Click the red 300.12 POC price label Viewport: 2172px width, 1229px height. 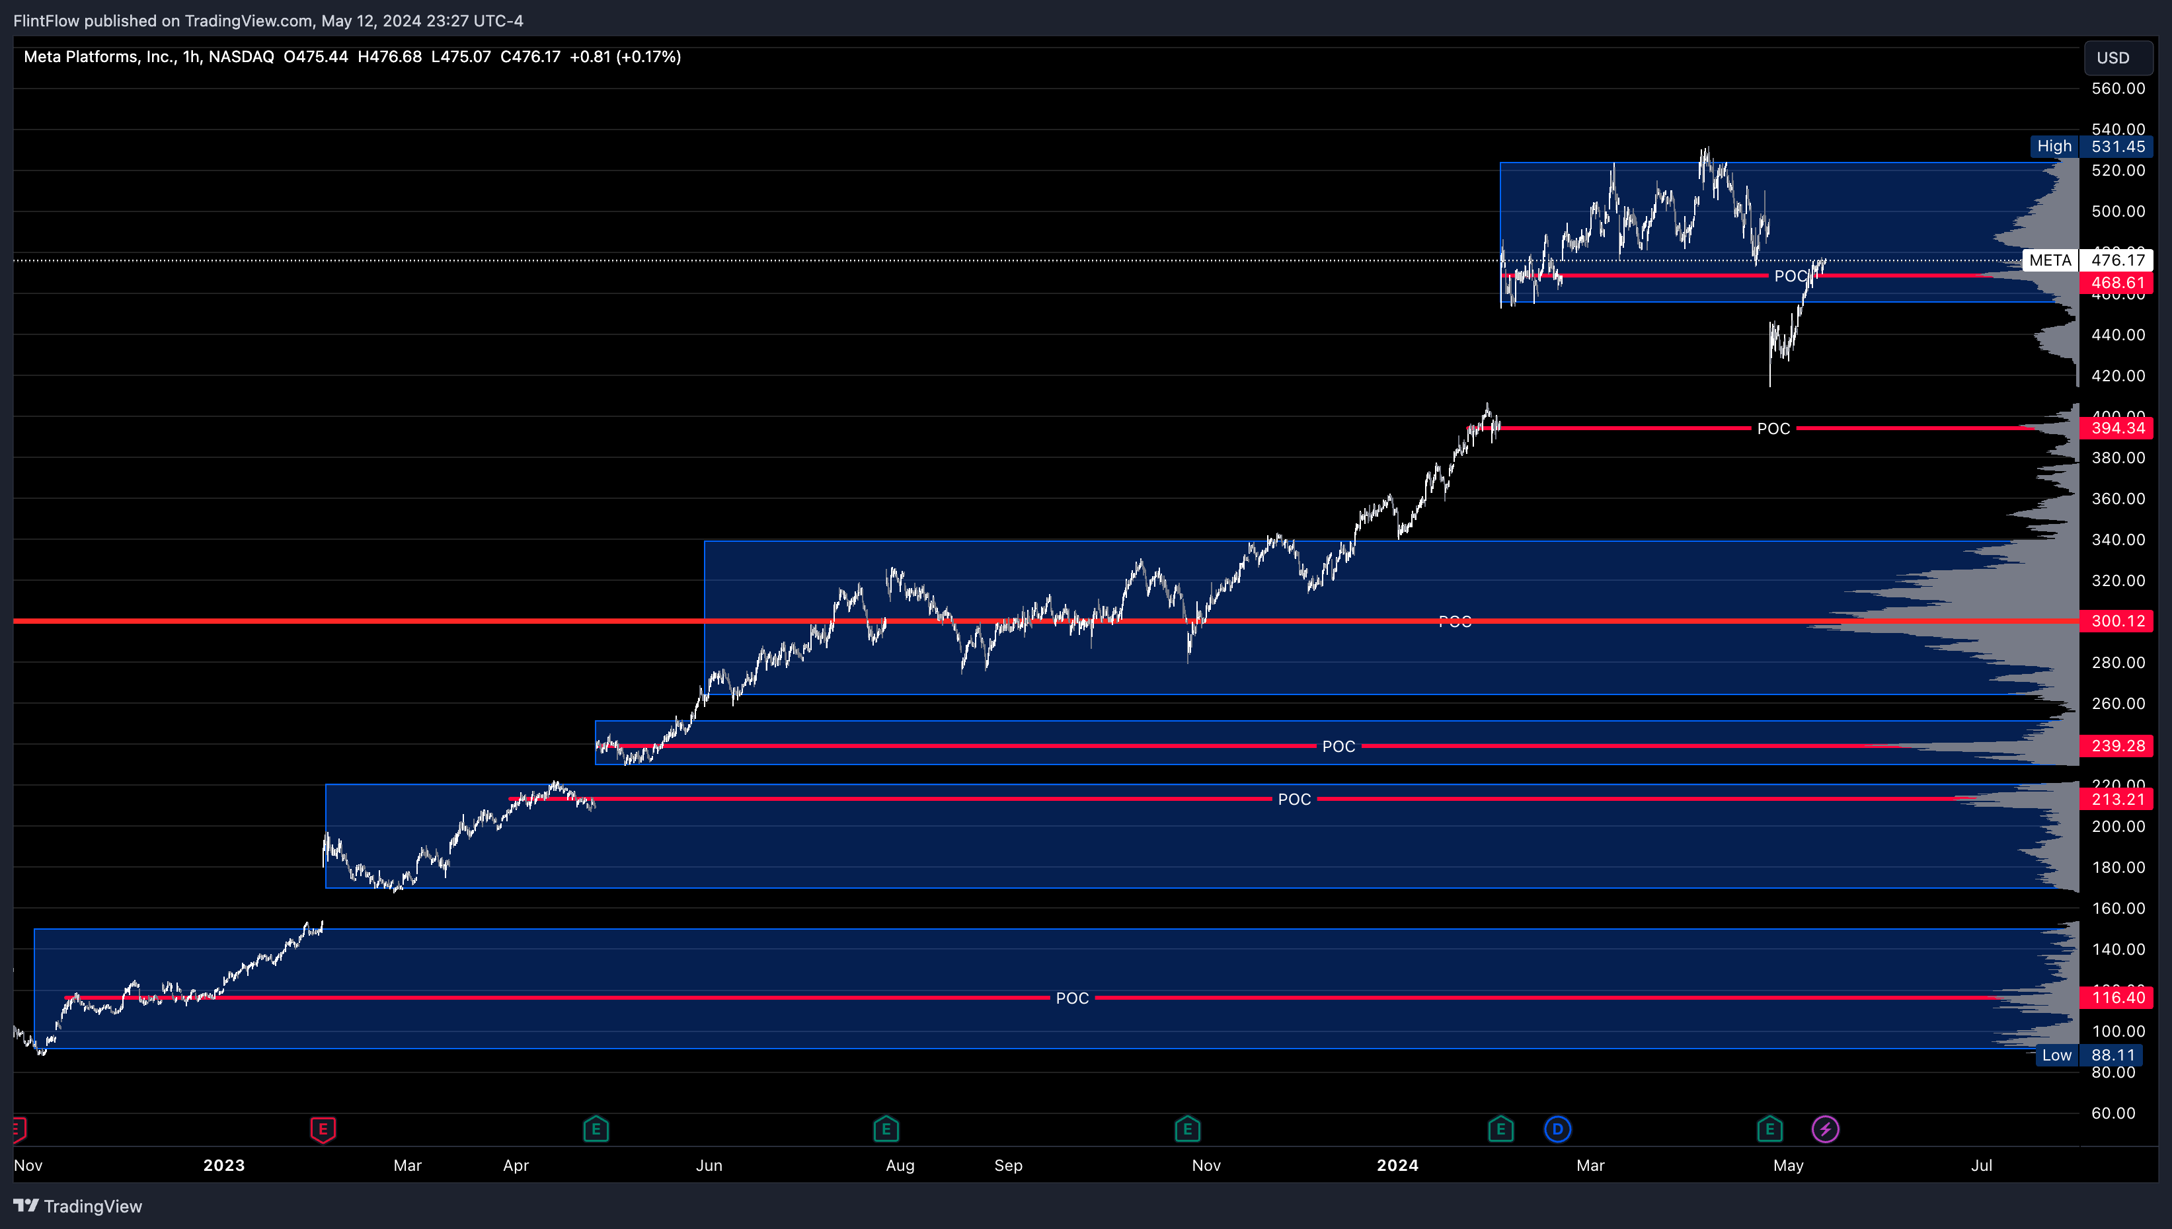[2117, 621]
